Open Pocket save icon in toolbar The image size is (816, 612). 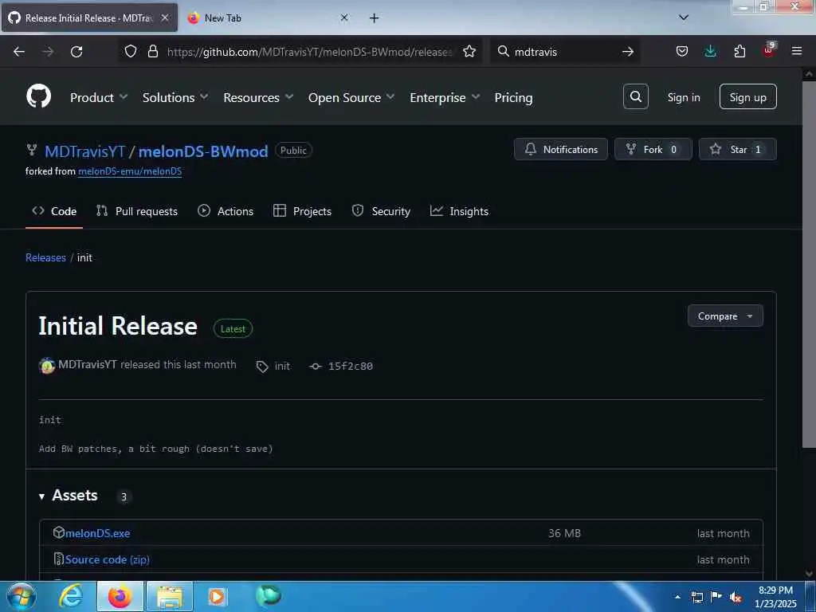click(682, 52)
